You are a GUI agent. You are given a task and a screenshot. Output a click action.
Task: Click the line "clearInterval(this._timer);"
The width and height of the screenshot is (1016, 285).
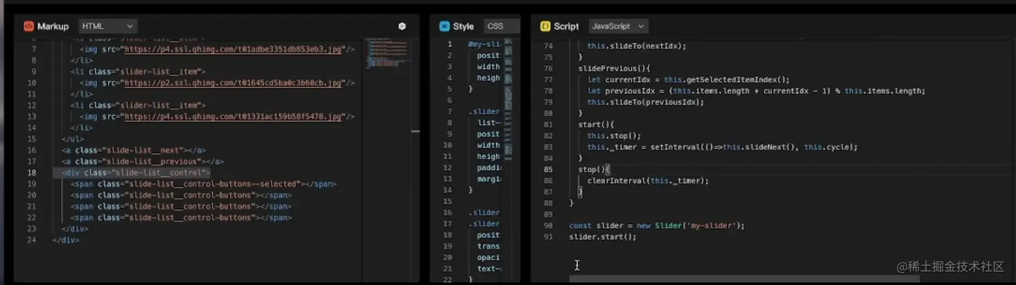pyautogui.click(x=648, y=180)
